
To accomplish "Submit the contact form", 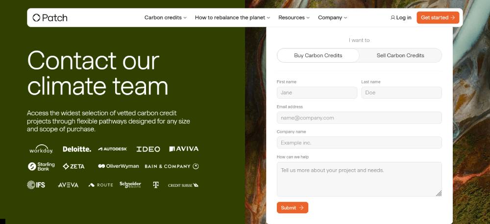I will pyautogui.click(x=293, y=208).
